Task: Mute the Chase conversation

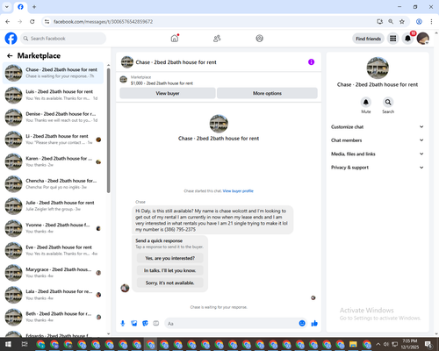Action: (366, 102)
